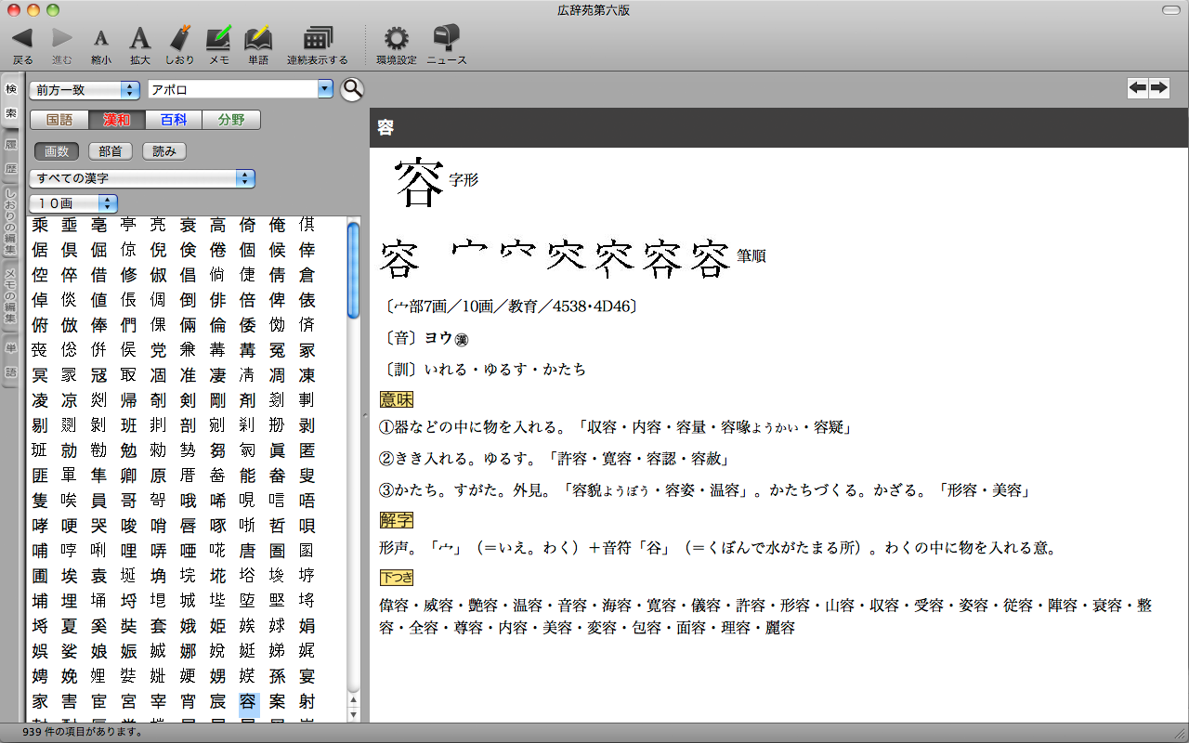Image resolution: width=1189 pixels, height=743 pixels.
Task: Click the 連続表示する continuous display icon
Action: click(x=318, y=39)
